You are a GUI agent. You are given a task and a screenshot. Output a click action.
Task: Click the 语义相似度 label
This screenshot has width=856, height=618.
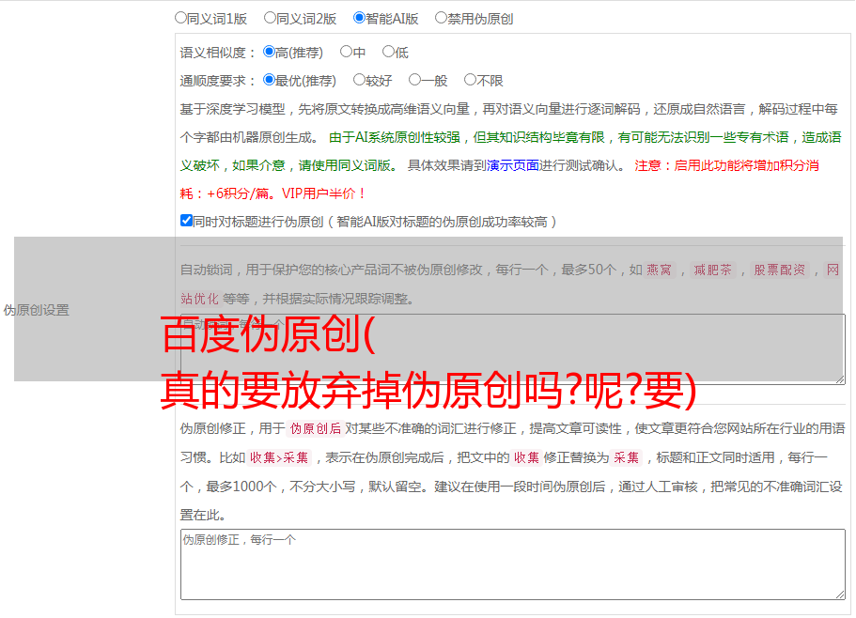tap(218, 53)
